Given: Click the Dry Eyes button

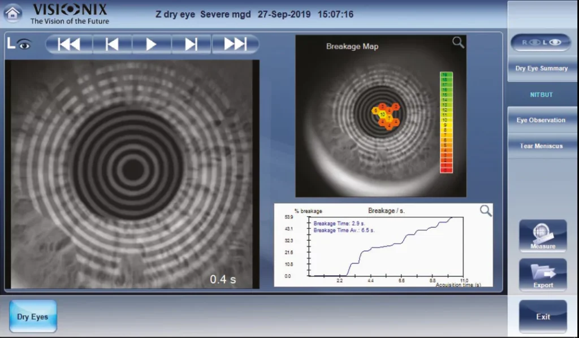Looking at the screenshot, I should [33, 317].
